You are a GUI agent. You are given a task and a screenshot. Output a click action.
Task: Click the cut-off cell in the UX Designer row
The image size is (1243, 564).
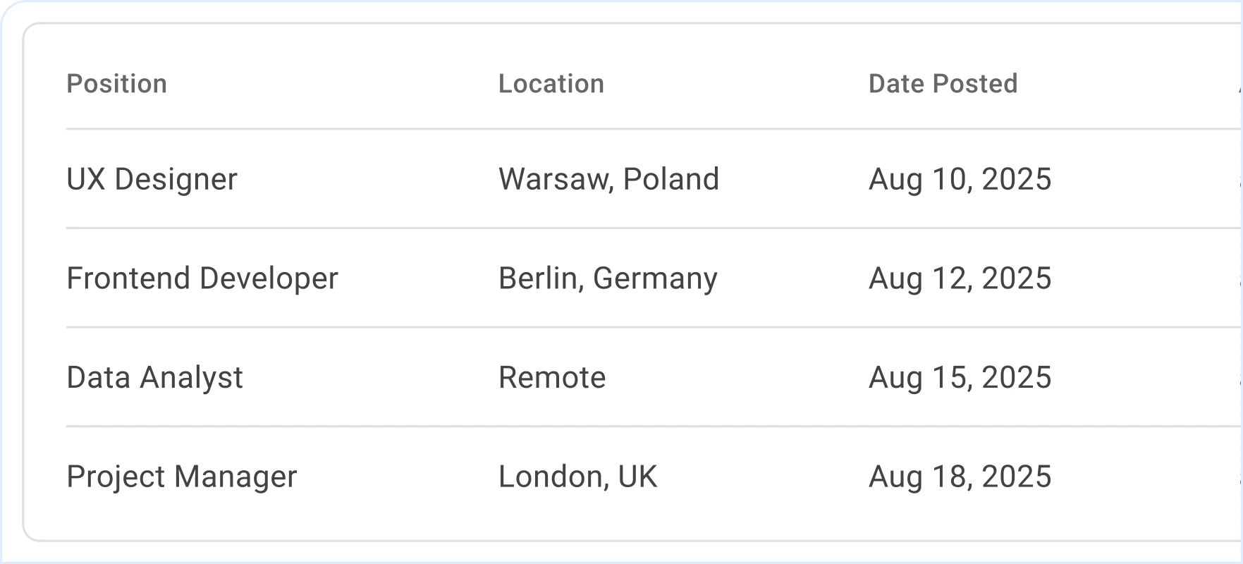[x=1240, y=179]
